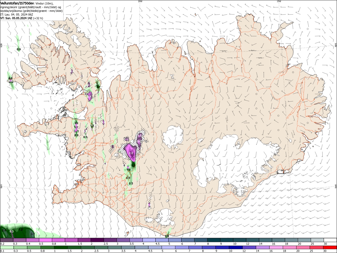The height and width of the screenshot is (253, 337).
Task: Click the lower legend swatch between 4 and 4.5
Action: 141,247
